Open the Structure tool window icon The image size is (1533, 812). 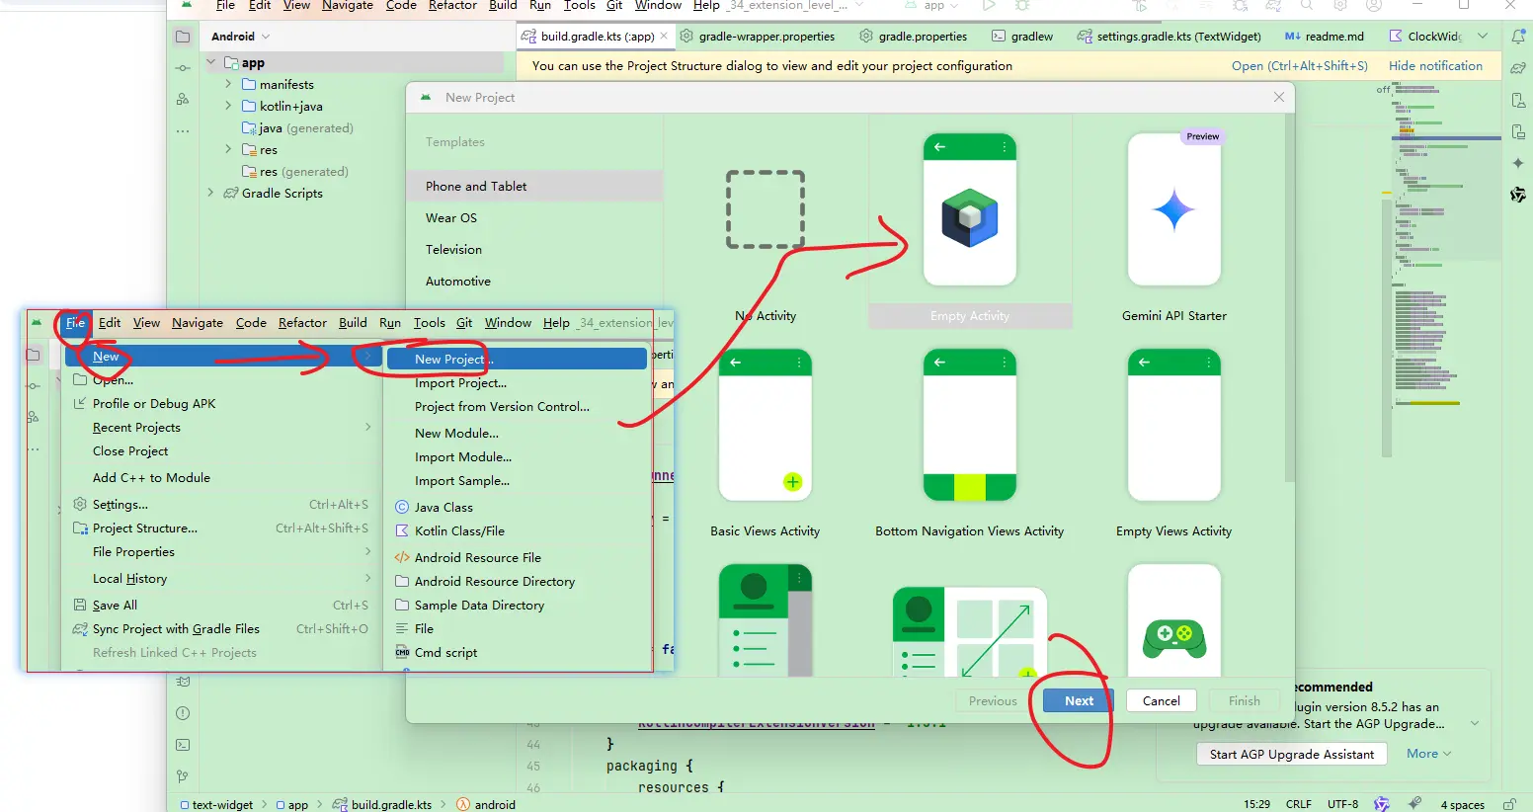pos(183,100)
